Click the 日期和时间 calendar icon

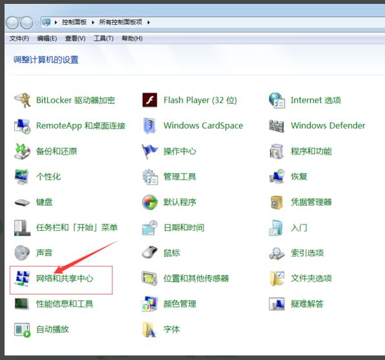[150, 228]
